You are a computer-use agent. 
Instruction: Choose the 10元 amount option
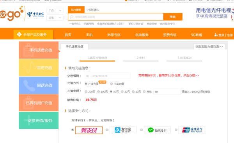point(133,91)
